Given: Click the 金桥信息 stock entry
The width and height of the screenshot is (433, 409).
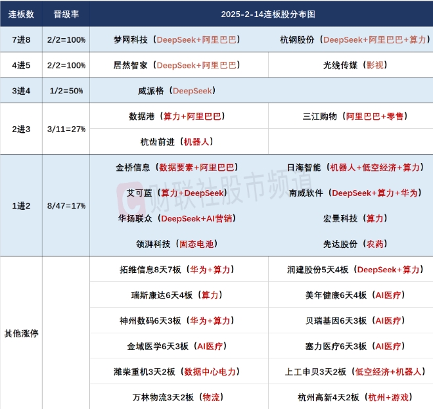Looking at the screenshot, I should point(177,168).
